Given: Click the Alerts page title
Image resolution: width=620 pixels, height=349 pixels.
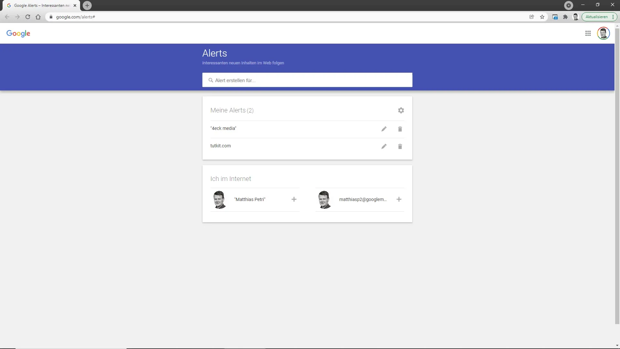Looking at the screenshot, I should pos(215,53).
